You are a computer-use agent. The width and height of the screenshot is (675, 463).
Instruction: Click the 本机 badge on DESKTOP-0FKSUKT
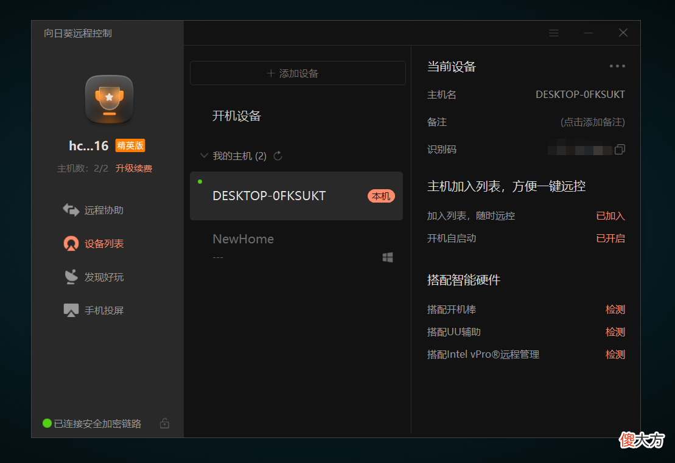pyautogui.click(x=381, y=197)
